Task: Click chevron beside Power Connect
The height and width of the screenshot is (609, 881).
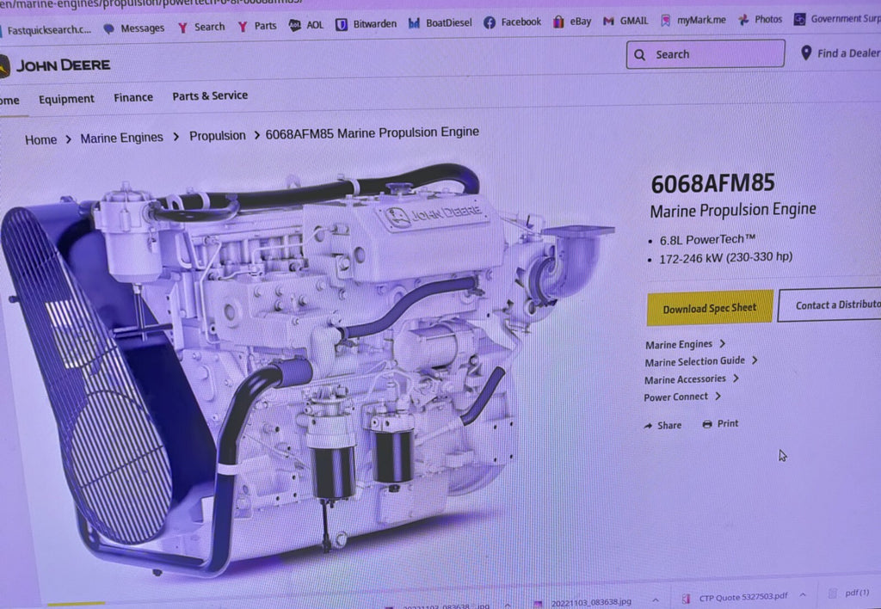Action: [x=718, y=396]
